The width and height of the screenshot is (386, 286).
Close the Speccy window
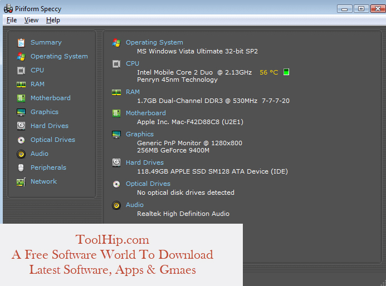[x=378, y=9]
